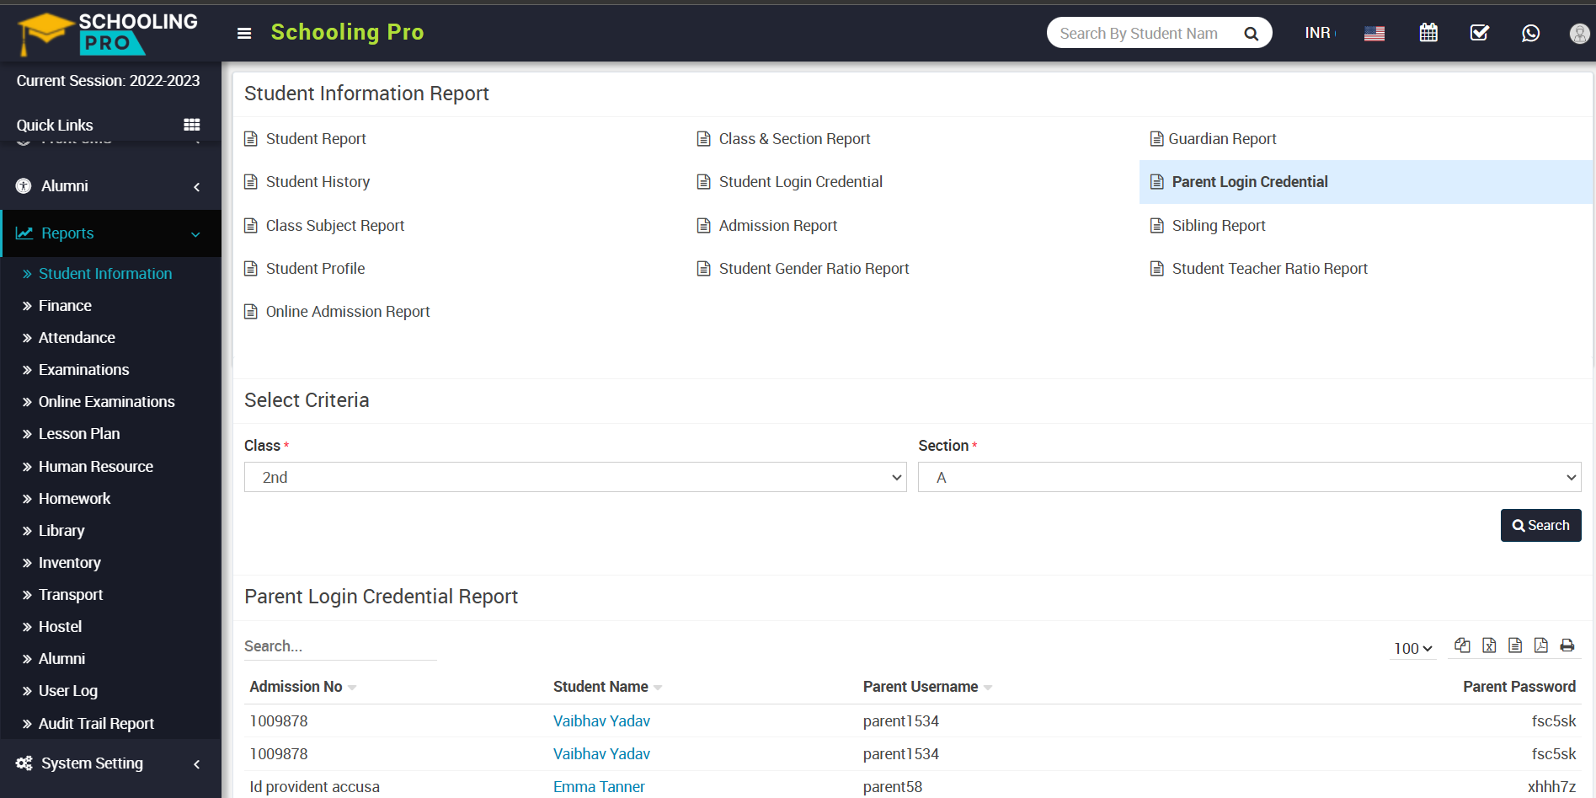This screenshot has width=1596, height=798.
Task: Click the report table Search field
Action: [339, 646]
